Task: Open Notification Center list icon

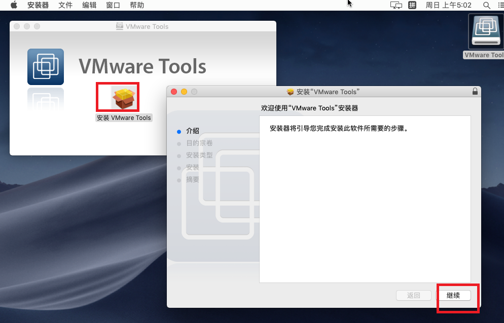Action: click(500, 5)
